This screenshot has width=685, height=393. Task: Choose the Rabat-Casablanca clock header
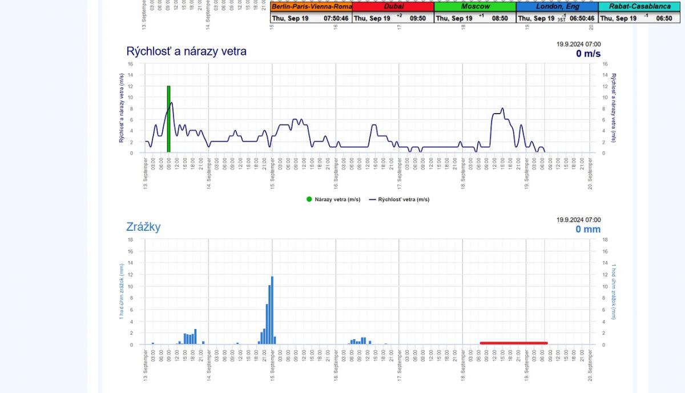pos(639,7)
